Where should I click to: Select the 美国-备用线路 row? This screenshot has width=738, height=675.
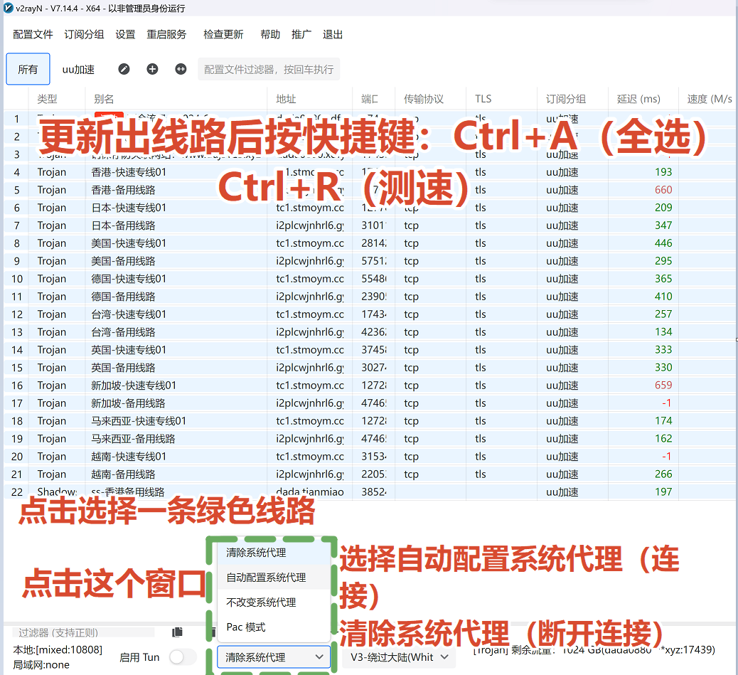[369, 261]
